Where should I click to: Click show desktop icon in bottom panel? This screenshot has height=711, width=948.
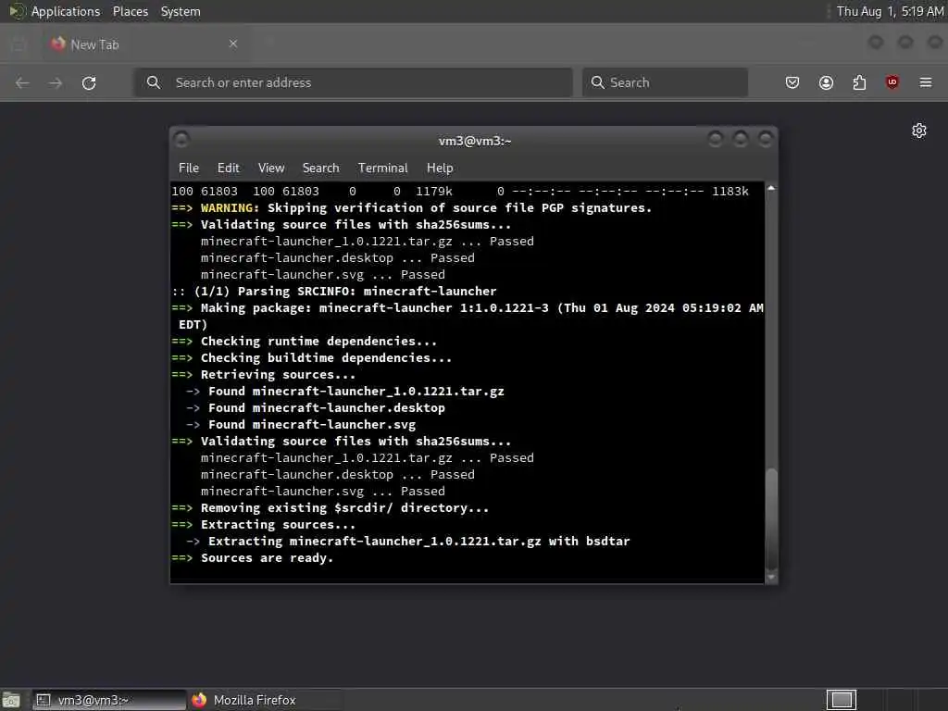11,700
